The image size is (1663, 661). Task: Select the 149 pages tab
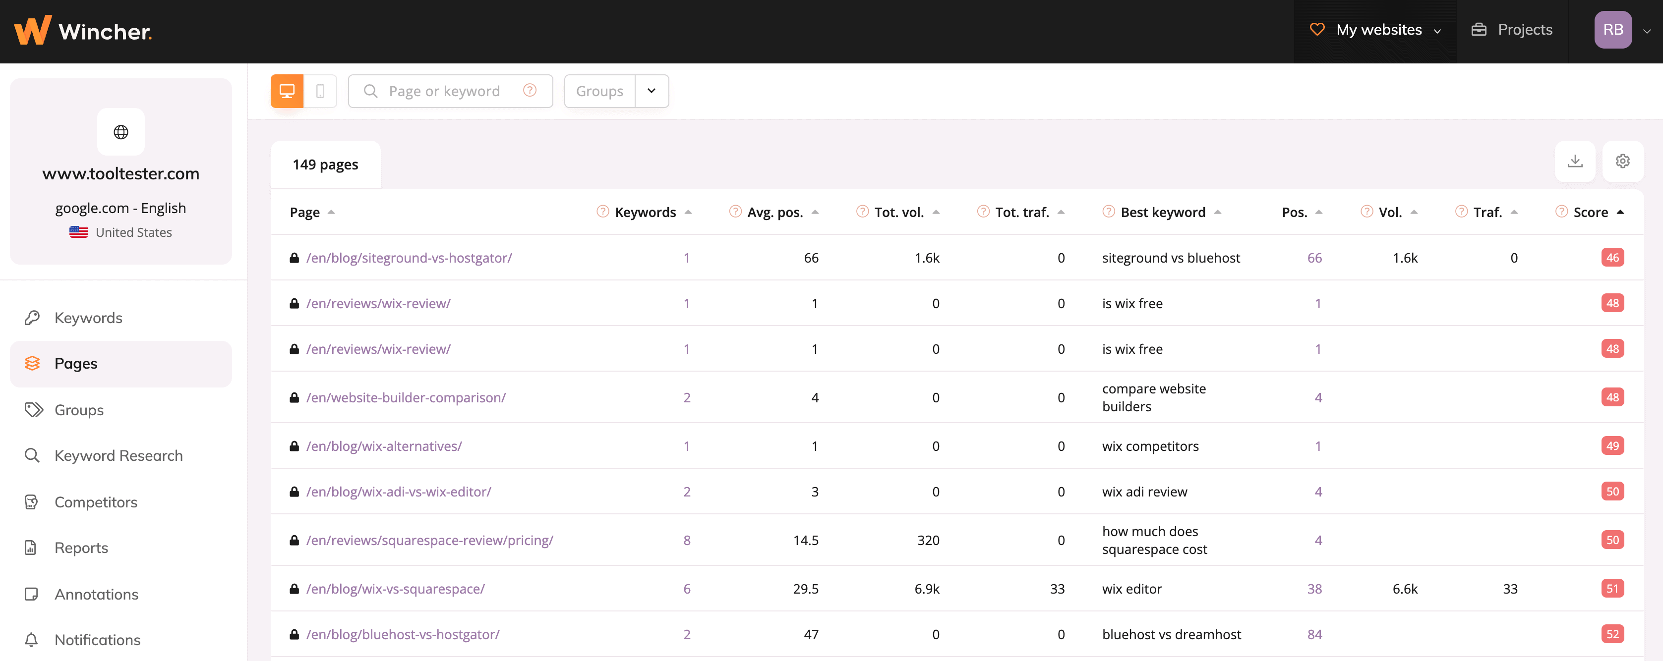(x=325, y=165)
